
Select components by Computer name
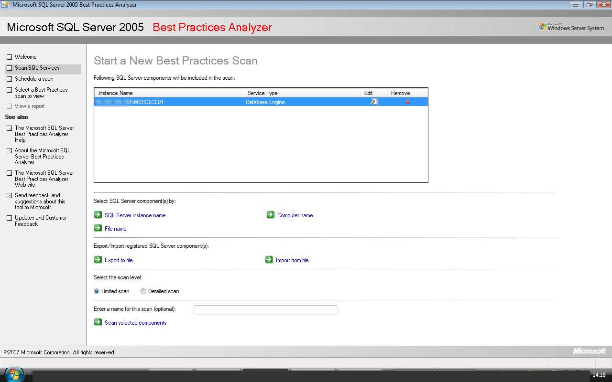pos(295,215)
